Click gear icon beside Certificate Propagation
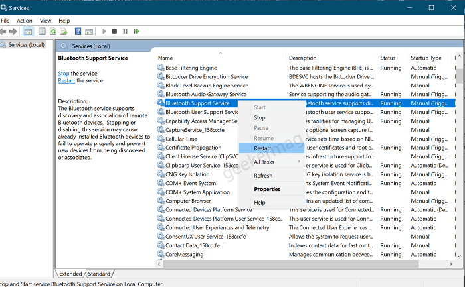Viewport: 465px width, 287px height. [x=161, y=147]
